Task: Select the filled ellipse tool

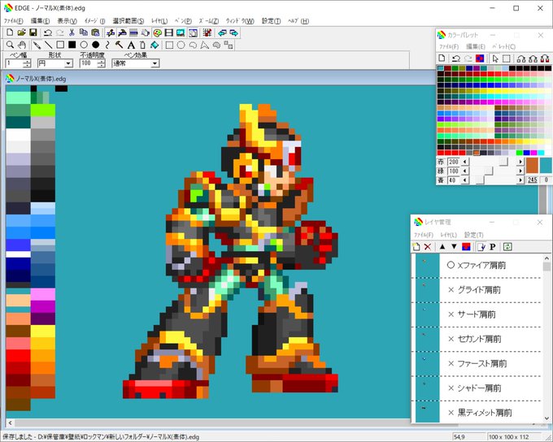Action: [x=96, y=45]
